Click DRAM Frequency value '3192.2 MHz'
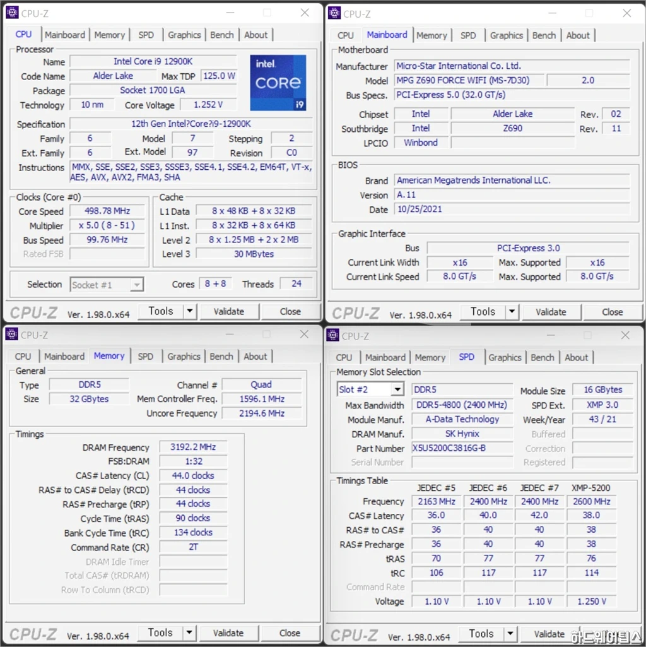Screen dimensions: 646x647 tap(193, 447)
